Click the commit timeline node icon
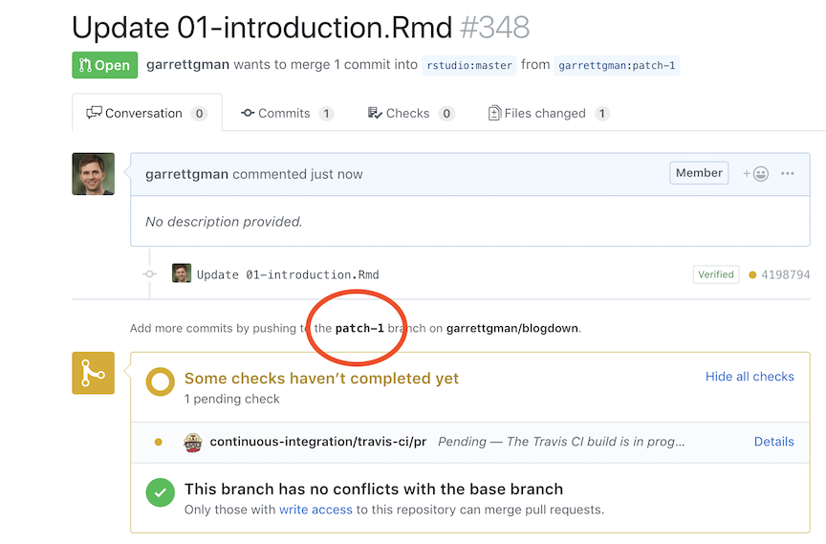Viewport: 826px width, 544px height. (149, 274)
